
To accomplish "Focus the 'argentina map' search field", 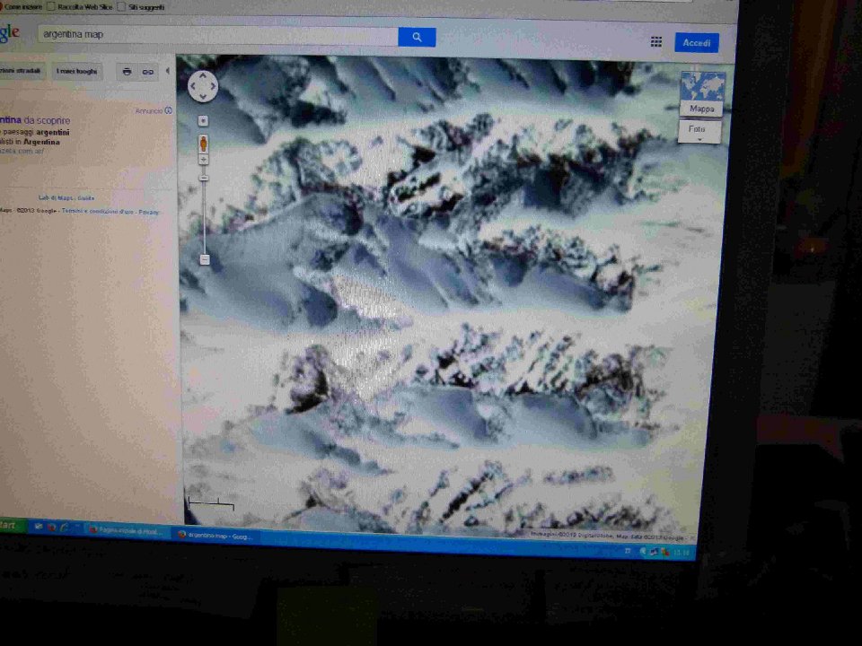I will pyautogui.click(x=218, y=35).
